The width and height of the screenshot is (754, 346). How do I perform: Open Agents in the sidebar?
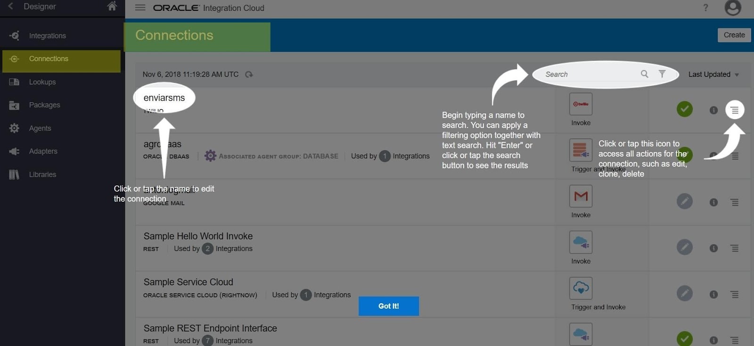pos(40,128)
